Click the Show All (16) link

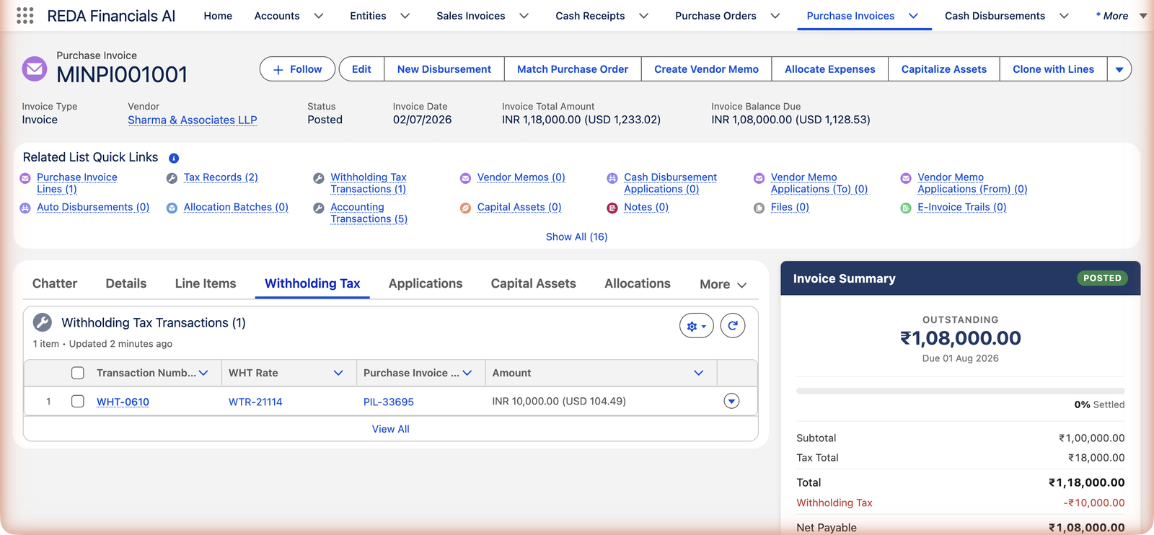click(x=576, y=236)
